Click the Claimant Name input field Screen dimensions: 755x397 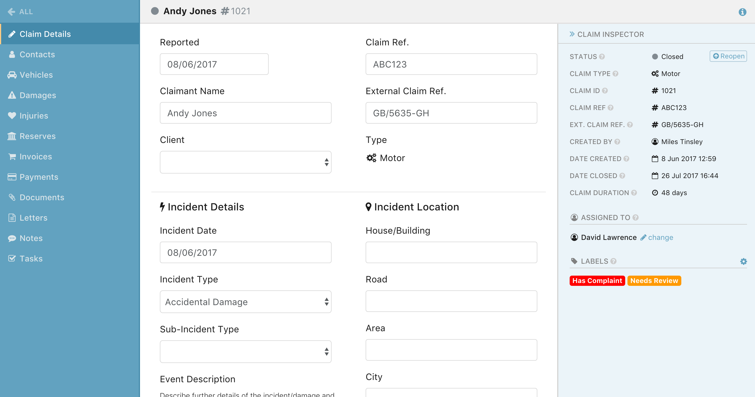tap(245, 113)
